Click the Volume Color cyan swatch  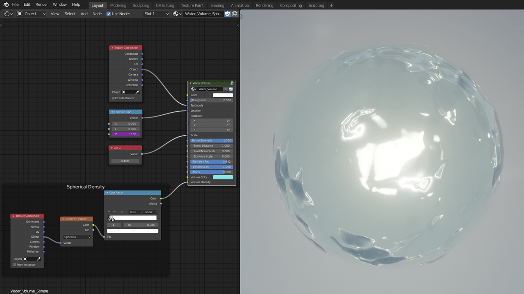[223, 177]
